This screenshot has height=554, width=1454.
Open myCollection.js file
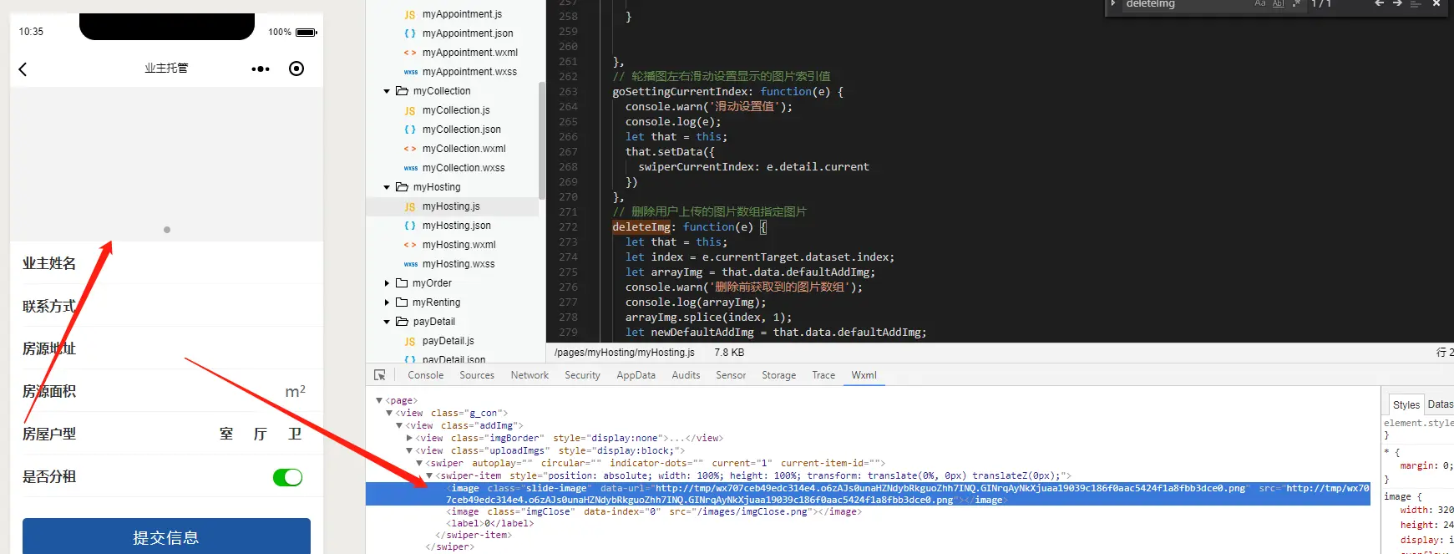pos(456,110)
